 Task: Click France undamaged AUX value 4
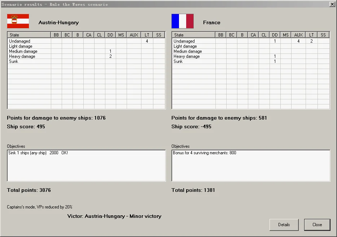coord(298,41)
